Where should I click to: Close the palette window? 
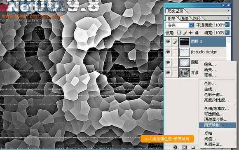228,5
